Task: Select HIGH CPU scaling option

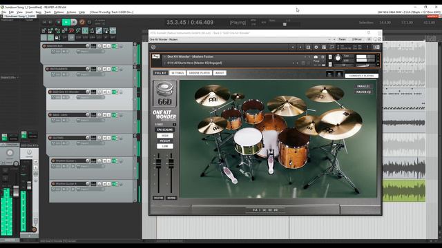Action: point(165,136)
